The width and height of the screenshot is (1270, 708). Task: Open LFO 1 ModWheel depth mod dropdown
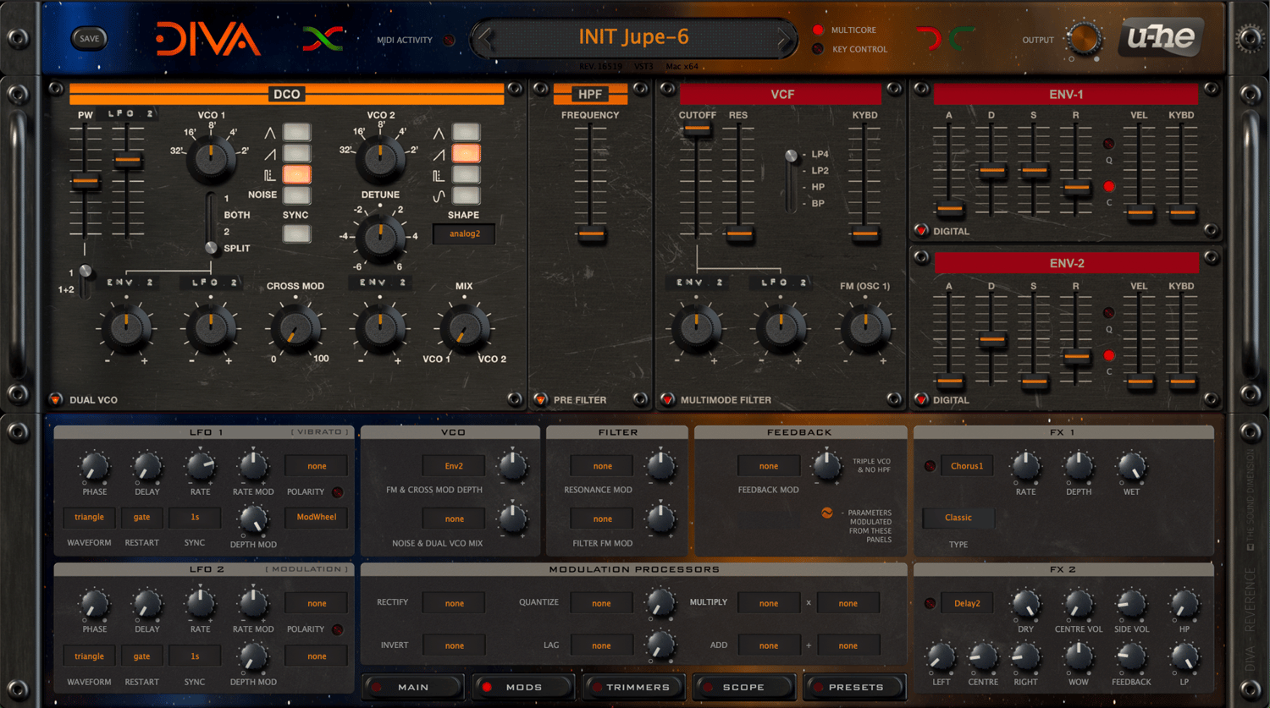click(x=317, y=517)
